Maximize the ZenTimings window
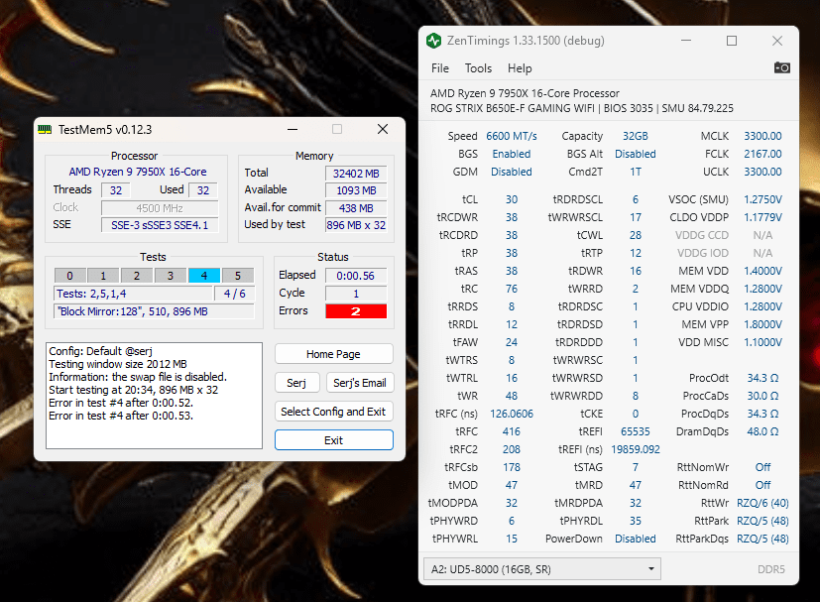Image resolution: width=820 pixels, height=602 pixels. click(x=732, y=41)
